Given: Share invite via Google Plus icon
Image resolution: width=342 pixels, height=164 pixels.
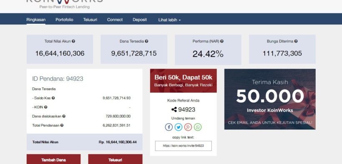Looking at the screenshot, I should (x=188, y=127).
